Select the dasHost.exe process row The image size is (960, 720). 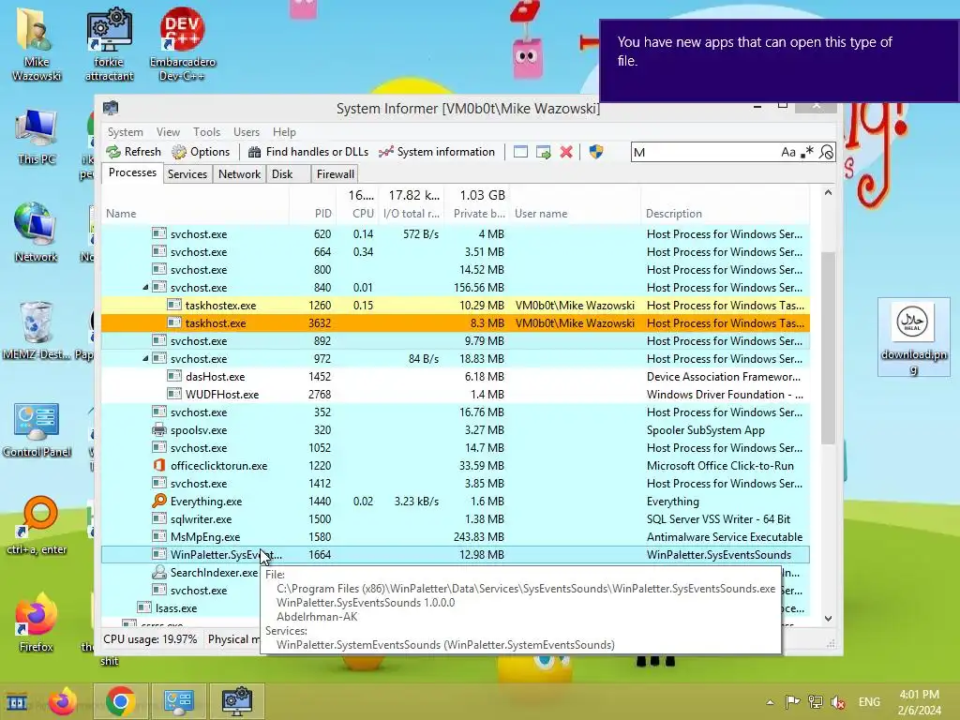pyautogui.click(x=456, y=377)
